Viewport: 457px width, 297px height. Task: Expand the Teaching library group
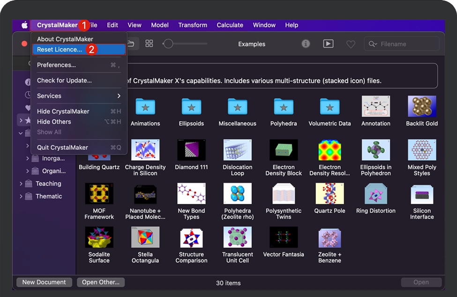pyautogui.click(x=21, y=184)
